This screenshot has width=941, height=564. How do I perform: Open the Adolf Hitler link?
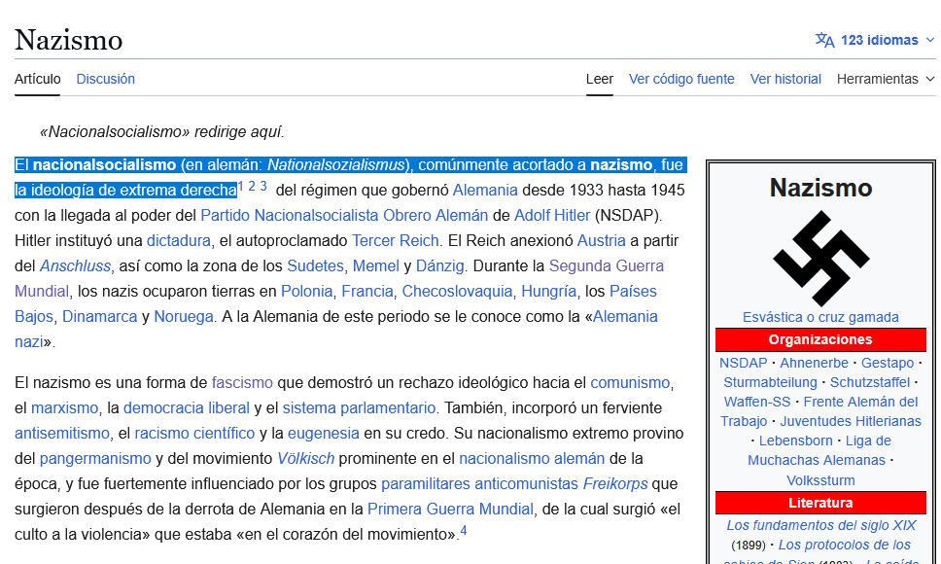coord(552,216)
